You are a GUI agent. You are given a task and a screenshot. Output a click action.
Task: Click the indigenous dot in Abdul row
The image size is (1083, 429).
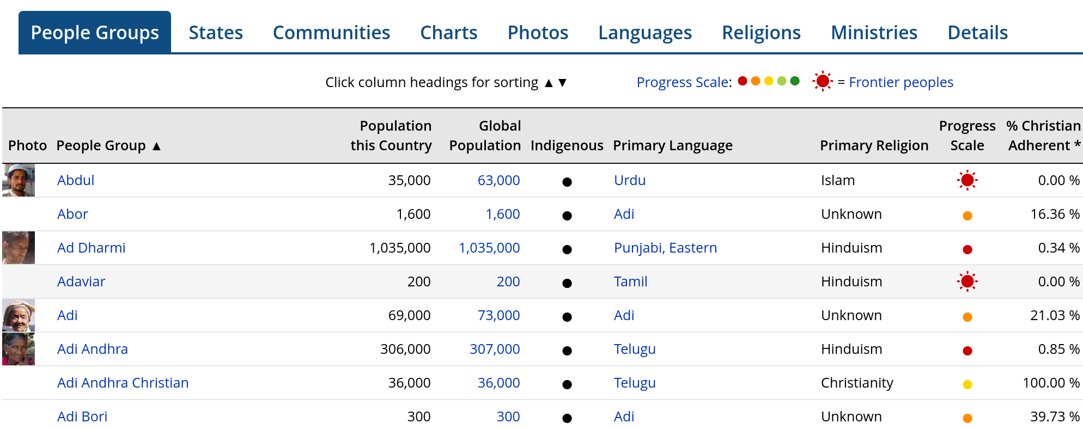(x=567, y=182)
